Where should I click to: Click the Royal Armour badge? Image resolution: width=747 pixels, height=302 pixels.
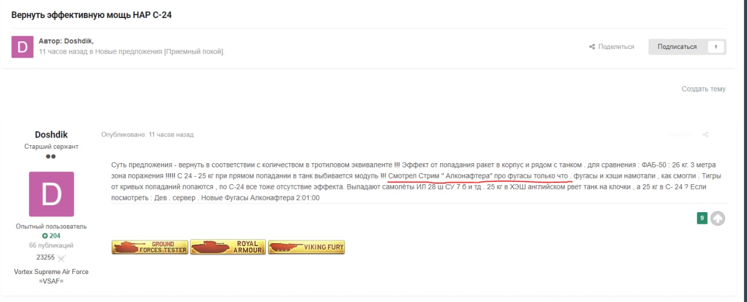228,247
